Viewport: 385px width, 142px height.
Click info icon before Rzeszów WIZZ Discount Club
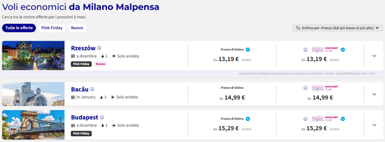(x=305, y=50)
